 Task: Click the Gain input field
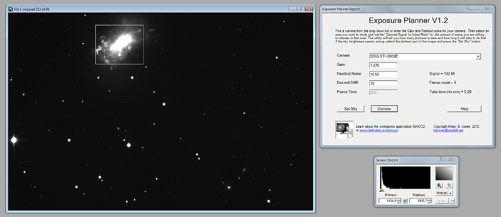point(383,65)
